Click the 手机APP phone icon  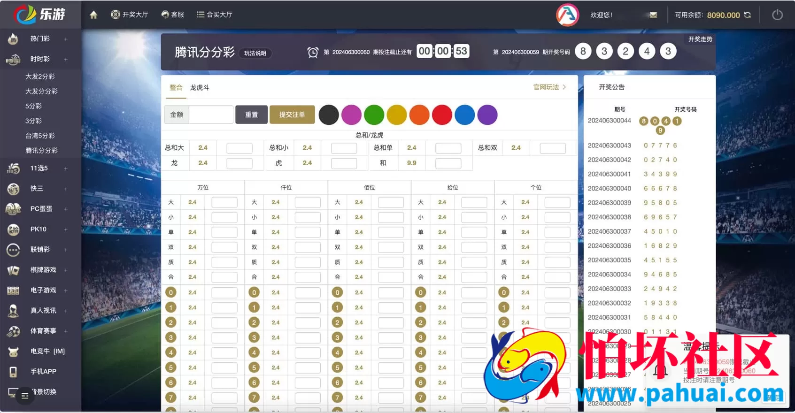click(13, 372)
